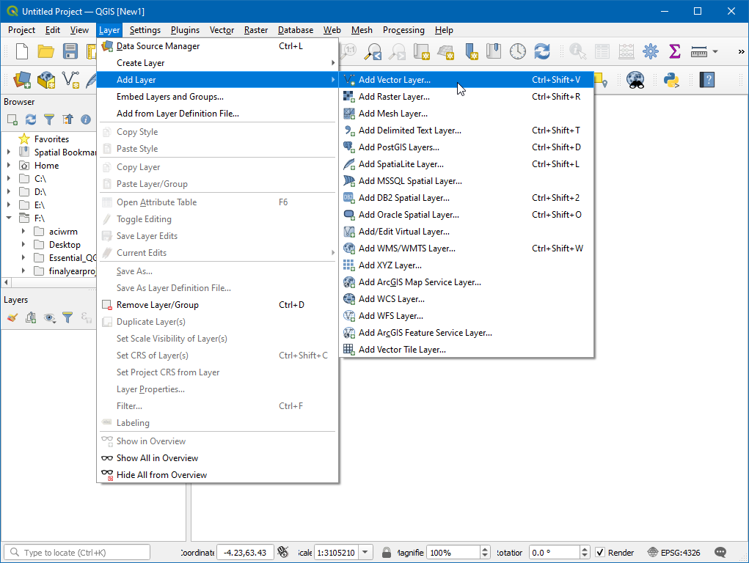Toggle the Render checkbox in status bar
The height and width of the screenshot is (563, 749).
click(x=600, y=553)
